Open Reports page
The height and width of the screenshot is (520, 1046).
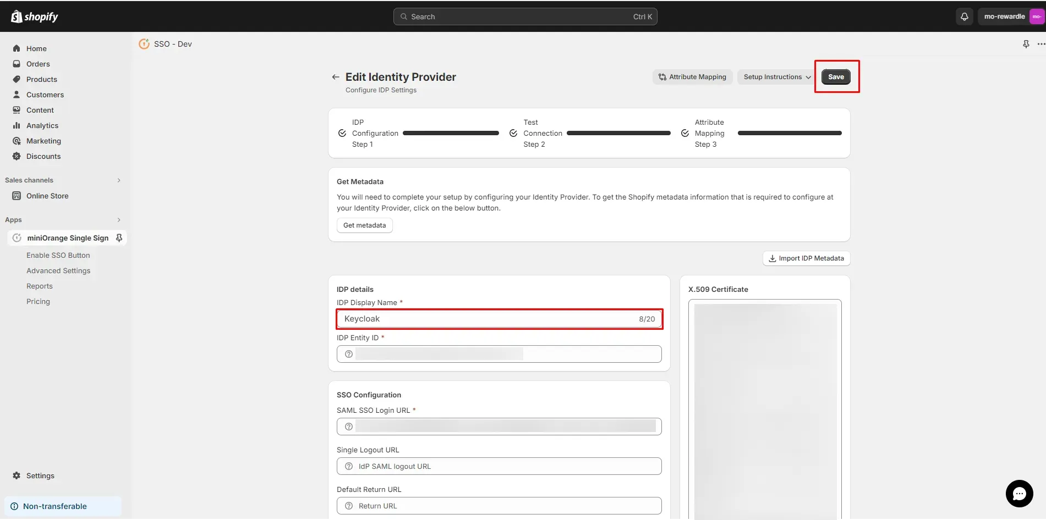40,286
